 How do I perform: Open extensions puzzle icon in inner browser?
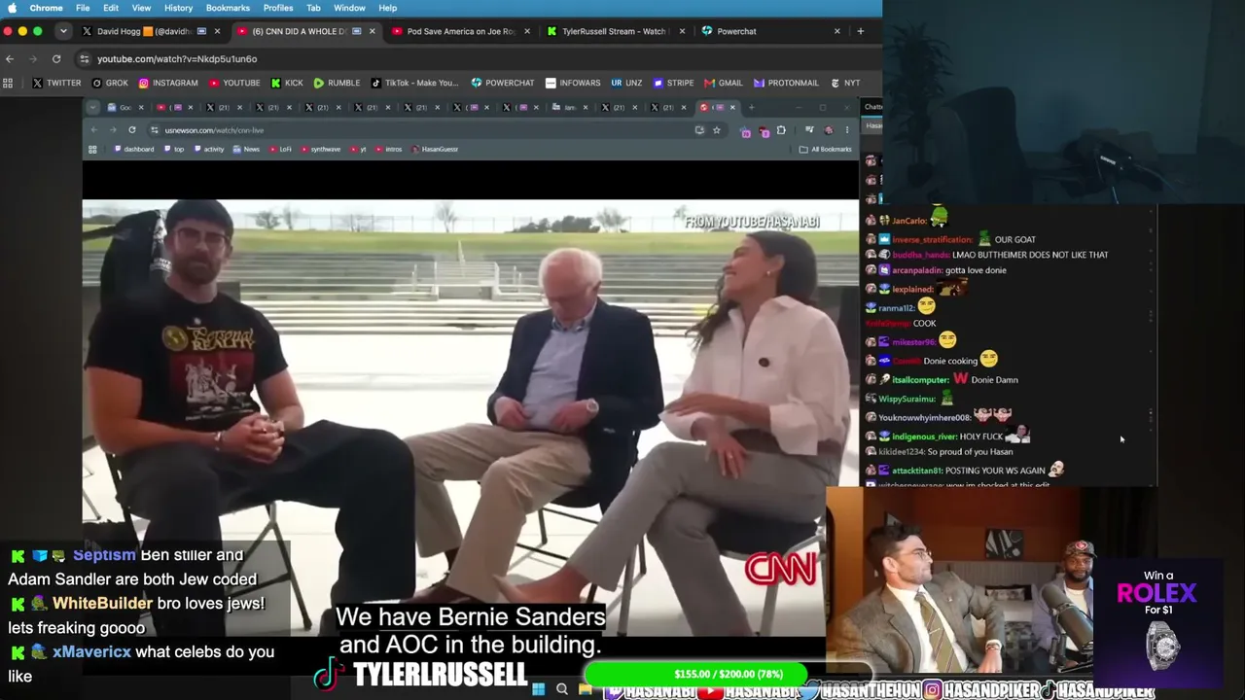[x=781, y=130]
